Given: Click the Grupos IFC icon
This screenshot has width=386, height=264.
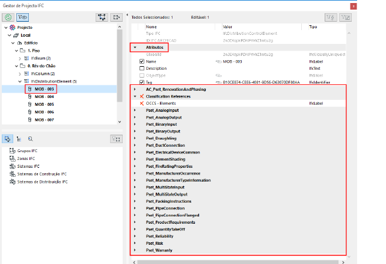Looking at the screenshot, I should tap(12, 150).
